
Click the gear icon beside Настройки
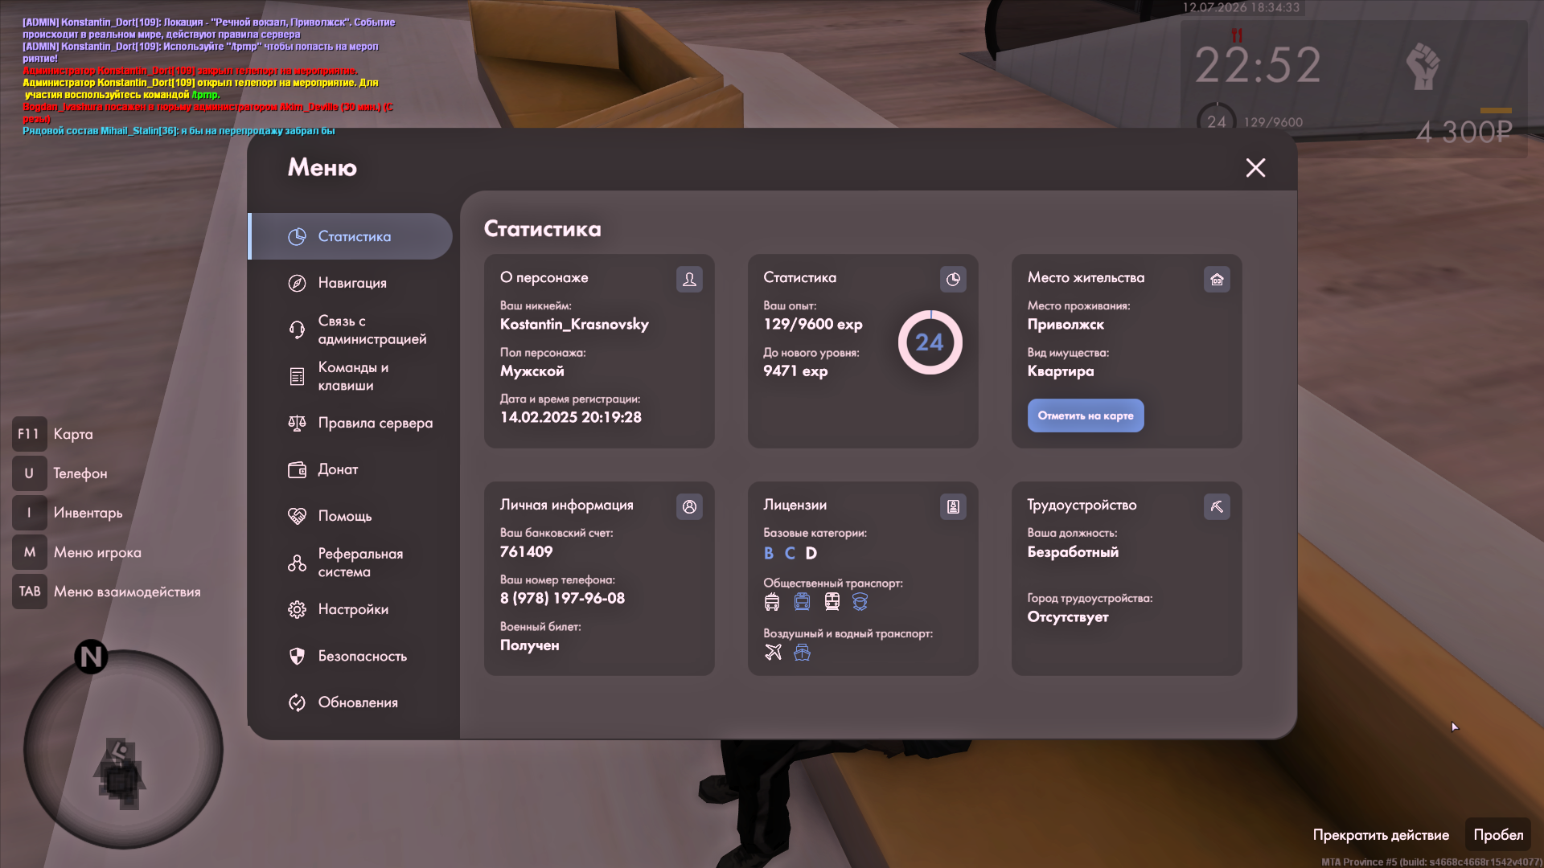[297, 609]
